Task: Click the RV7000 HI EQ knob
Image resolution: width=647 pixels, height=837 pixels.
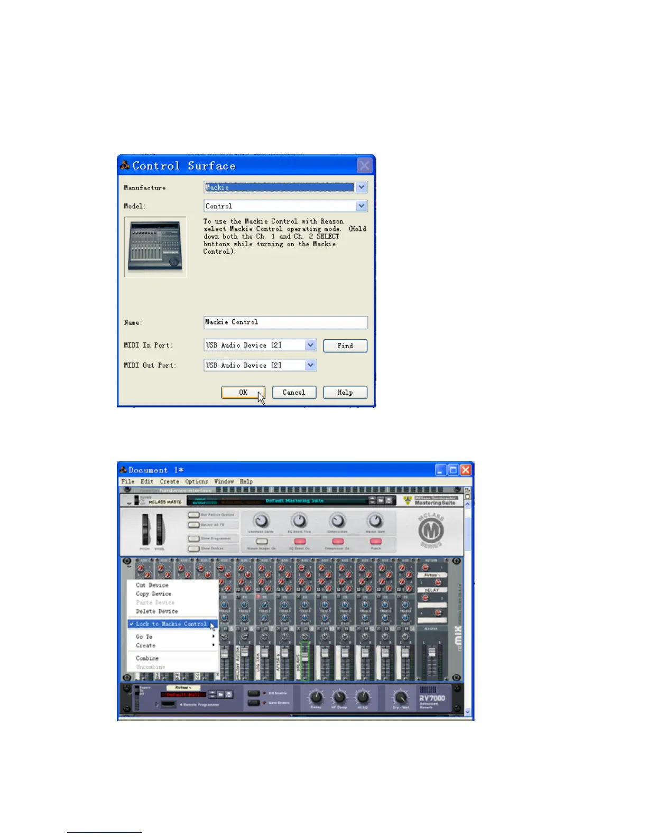Action: point(363,697)
